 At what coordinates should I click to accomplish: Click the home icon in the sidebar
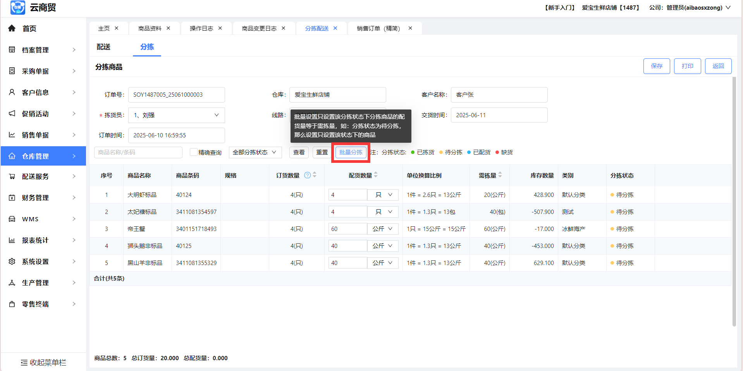coord(12,28)
